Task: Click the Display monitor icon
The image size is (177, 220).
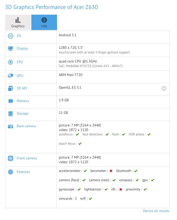Action: (x=11, y=49)
